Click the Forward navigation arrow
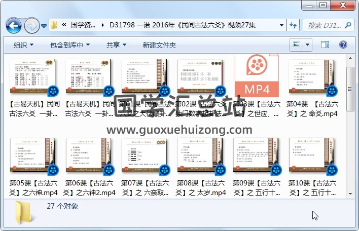Screen dimensions: 359x231 click(x=31, y=25)
